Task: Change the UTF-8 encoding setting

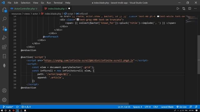Action: pos(147,107)
